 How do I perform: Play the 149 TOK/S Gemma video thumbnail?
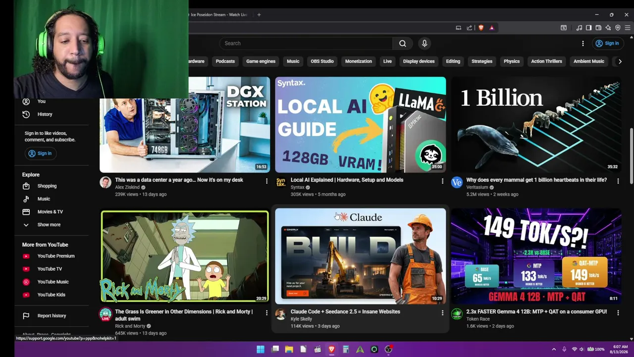(x=536, y=256)
